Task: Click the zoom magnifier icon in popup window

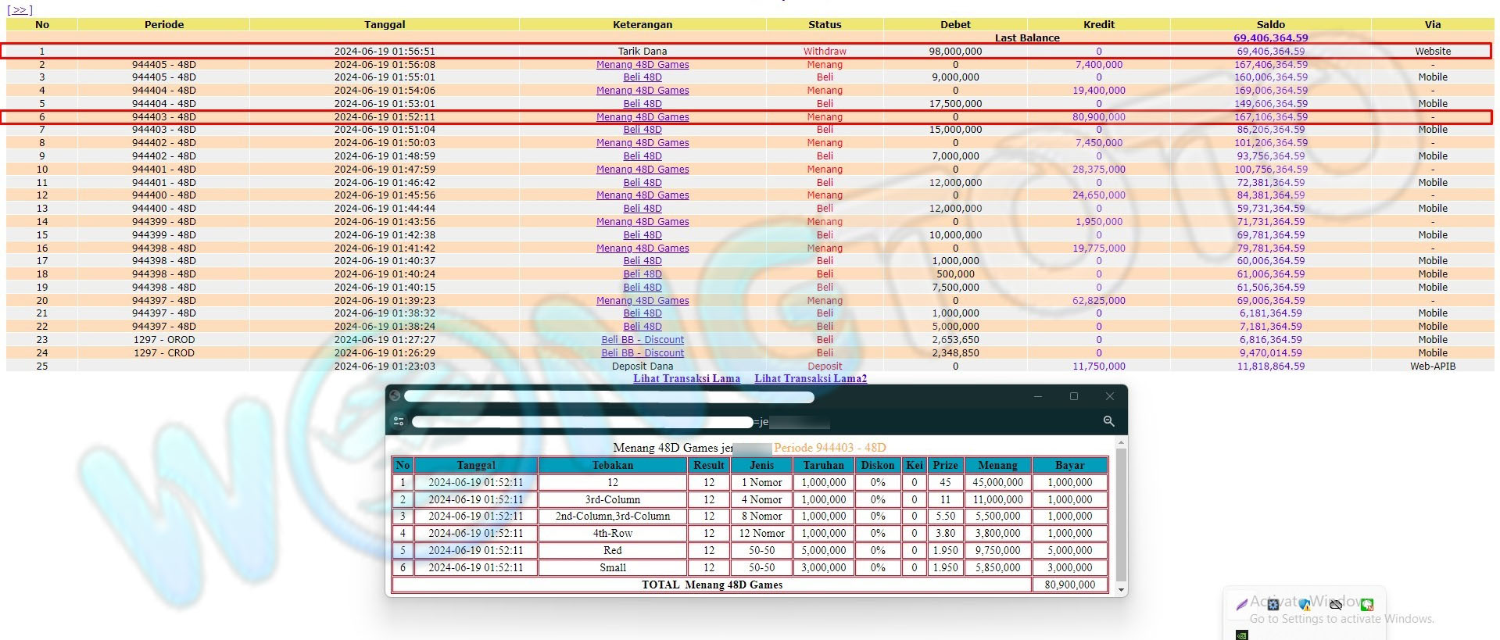Action: click(x=1108, y=421)
